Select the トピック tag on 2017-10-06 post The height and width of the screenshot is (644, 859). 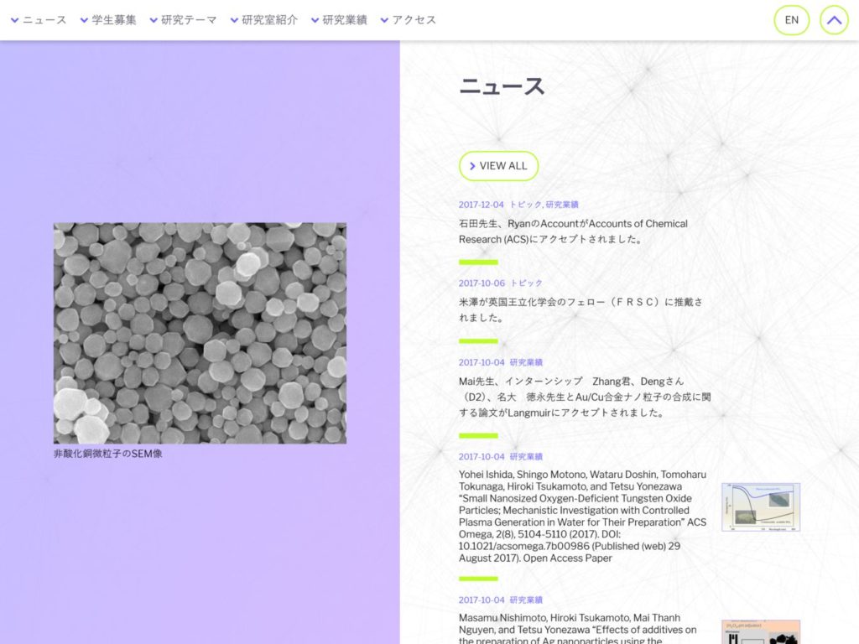[526, 283]
